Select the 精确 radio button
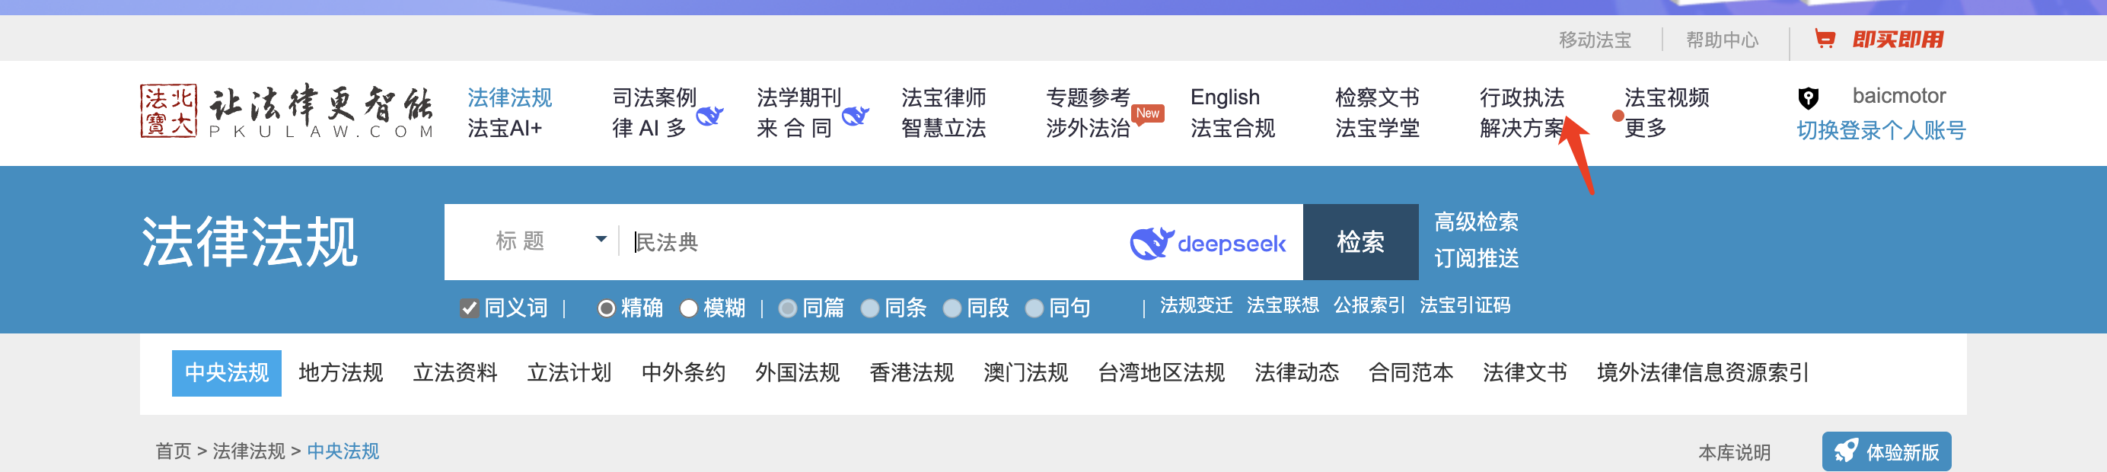 coord(606,308)
